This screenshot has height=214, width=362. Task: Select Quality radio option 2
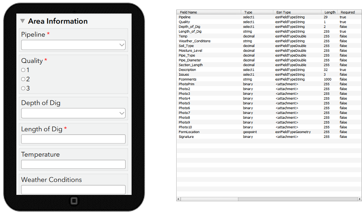pyautogui.click(x=24, y=79)
